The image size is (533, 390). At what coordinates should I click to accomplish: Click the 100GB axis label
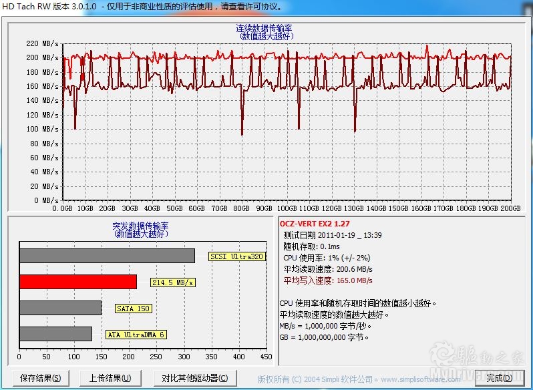(287, 208)
